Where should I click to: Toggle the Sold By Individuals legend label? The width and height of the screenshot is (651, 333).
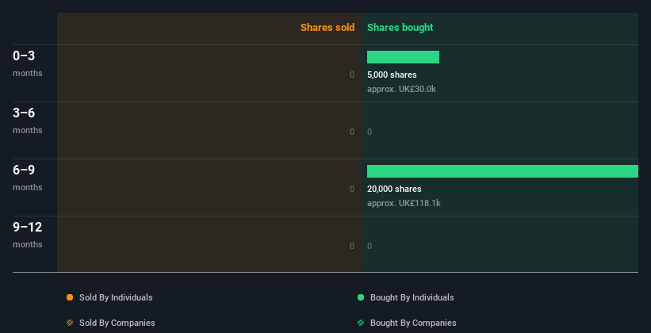116,297
